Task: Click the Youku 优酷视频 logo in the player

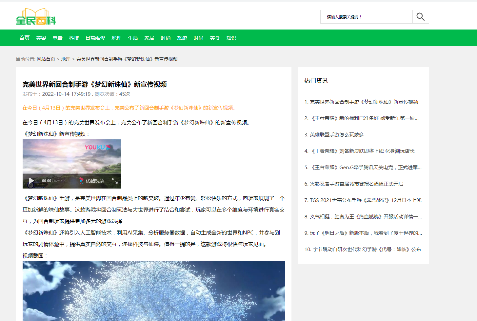Action: [x=91, y=180]
